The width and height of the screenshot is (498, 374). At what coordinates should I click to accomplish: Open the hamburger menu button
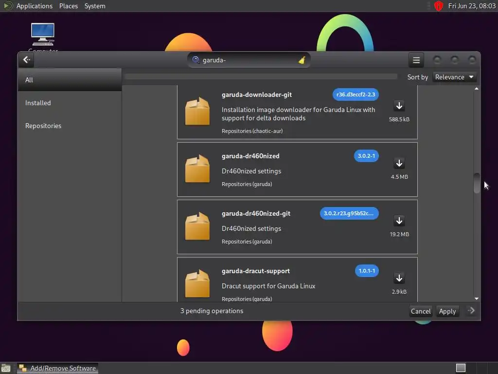point(416,60)
